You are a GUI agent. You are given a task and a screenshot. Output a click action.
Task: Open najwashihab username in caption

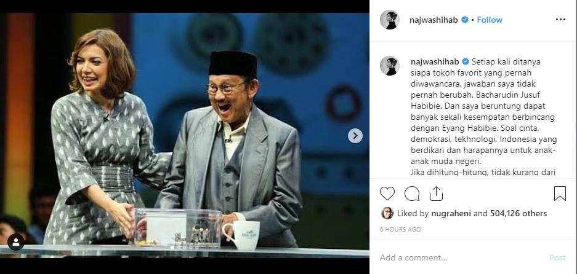tap(435, 61)
